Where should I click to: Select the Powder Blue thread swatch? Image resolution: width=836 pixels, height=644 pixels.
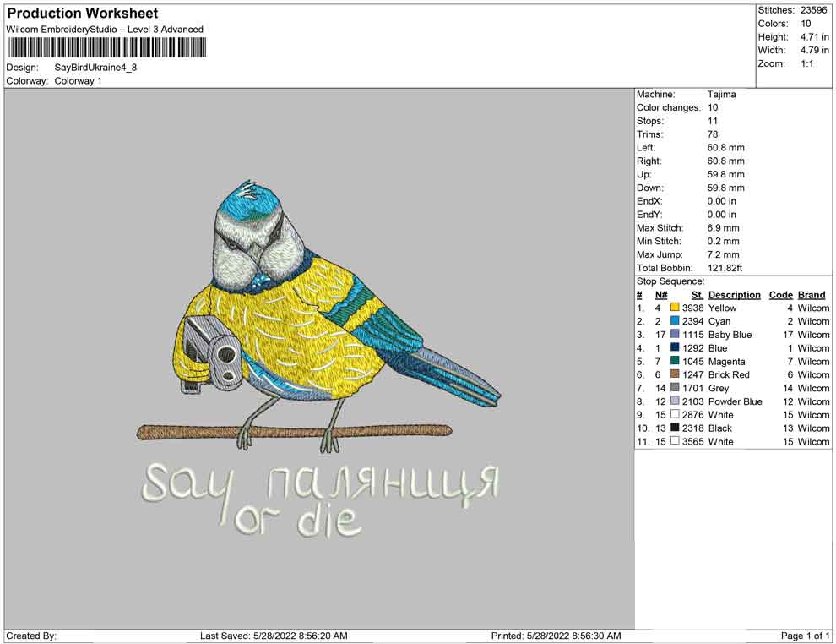(675, 401)
